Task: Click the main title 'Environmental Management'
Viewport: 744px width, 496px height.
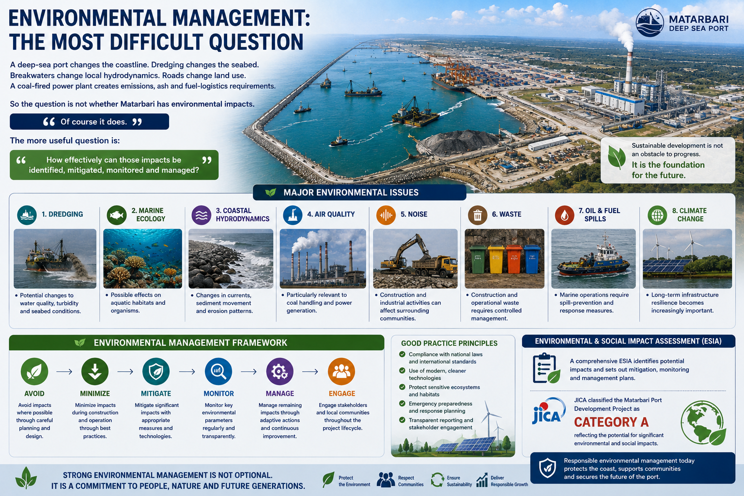Action: [x=159, y=18]
